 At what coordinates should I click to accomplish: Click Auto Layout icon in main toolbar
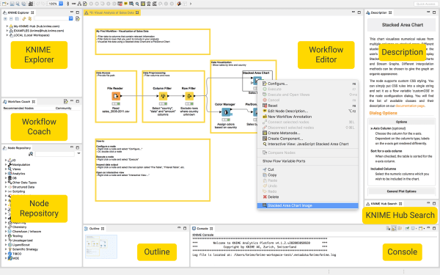pos(79,4)
